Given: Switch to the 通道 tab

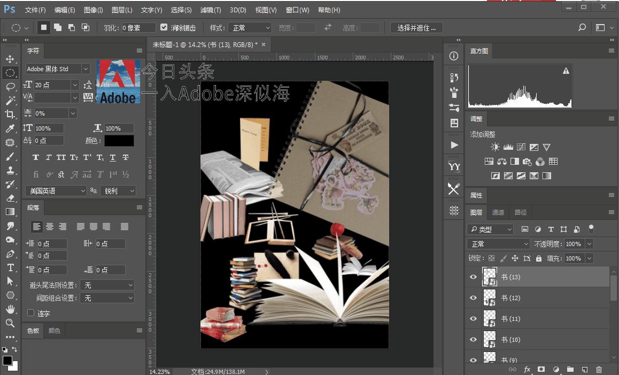Looking at the screenshot, I should [498, 212].
